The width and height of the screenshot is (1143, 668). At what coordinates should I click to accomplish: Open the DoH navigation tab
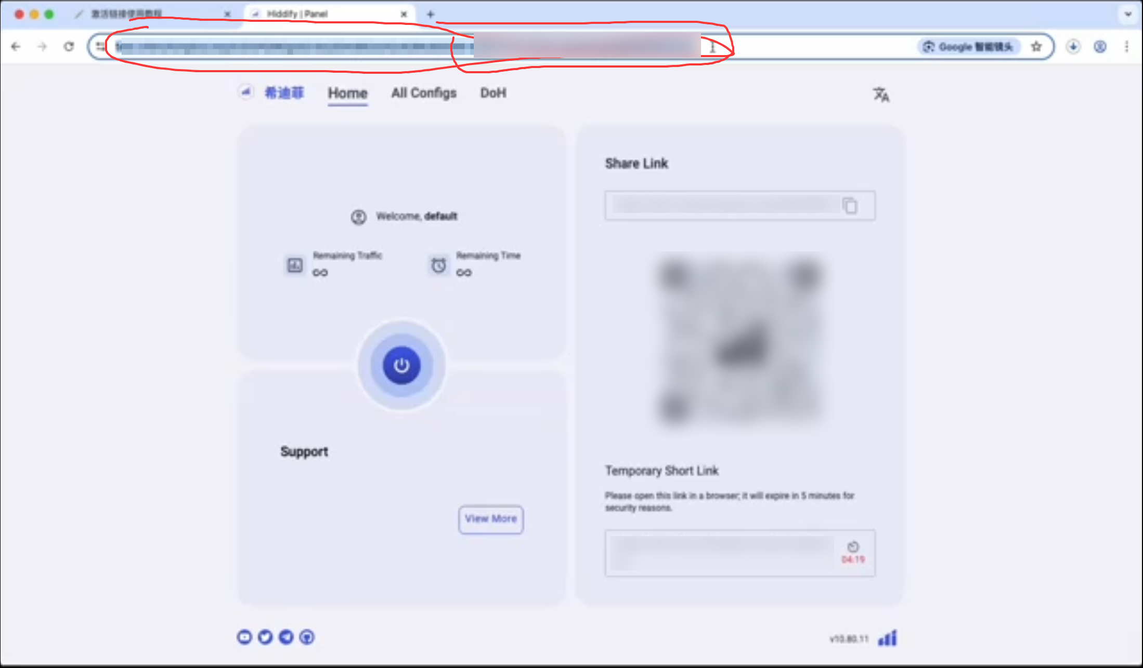pyautogui.click(x=493, y=93)
